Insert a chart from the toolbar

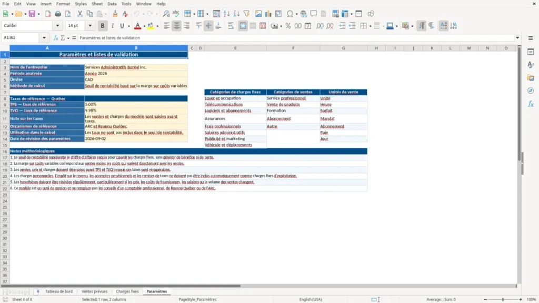coord(268,14)
